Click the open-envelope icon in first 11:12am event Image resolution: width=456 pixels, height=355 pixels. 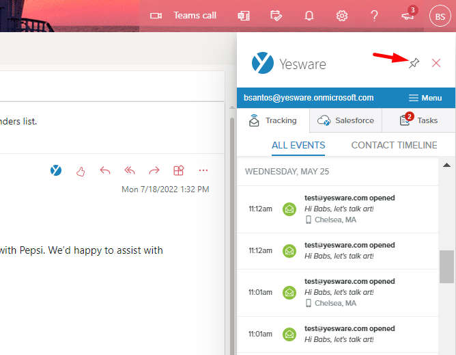point(289,209)
